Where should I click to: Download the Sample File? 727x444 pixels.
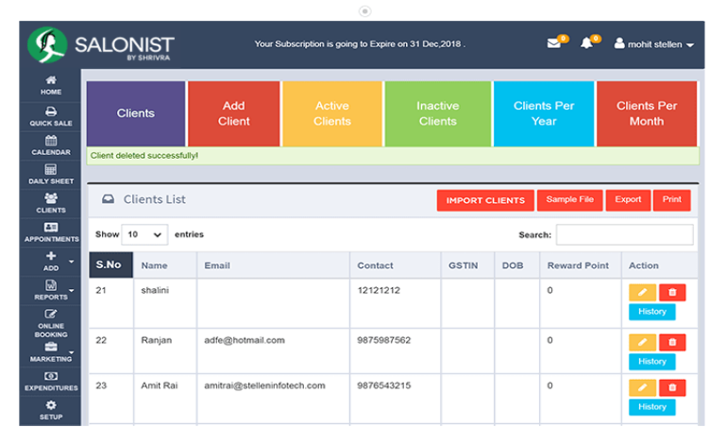(x=570, y=200)
